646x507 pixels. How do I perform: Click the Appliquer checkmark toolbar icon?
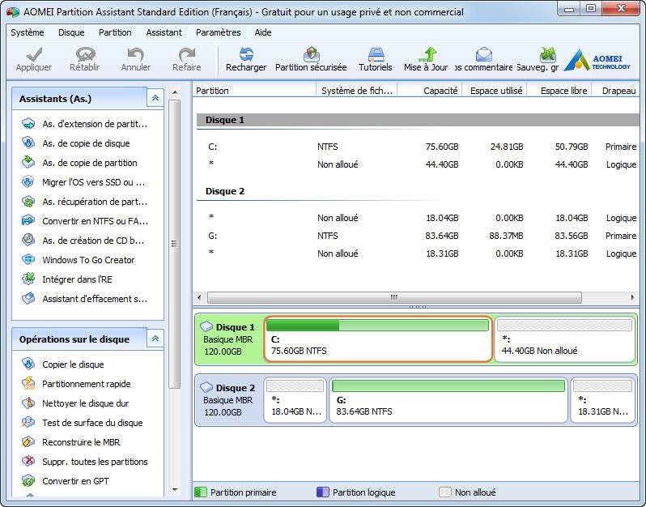pyautogui.click(x=34, y=54)
